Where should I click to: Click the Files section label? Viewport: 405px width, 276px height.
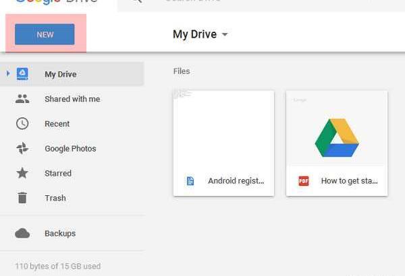[x=182, y=71]
